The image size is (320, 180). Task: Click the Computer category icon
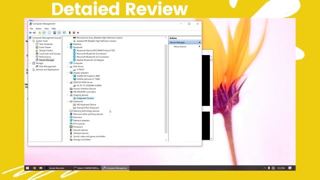71,63
